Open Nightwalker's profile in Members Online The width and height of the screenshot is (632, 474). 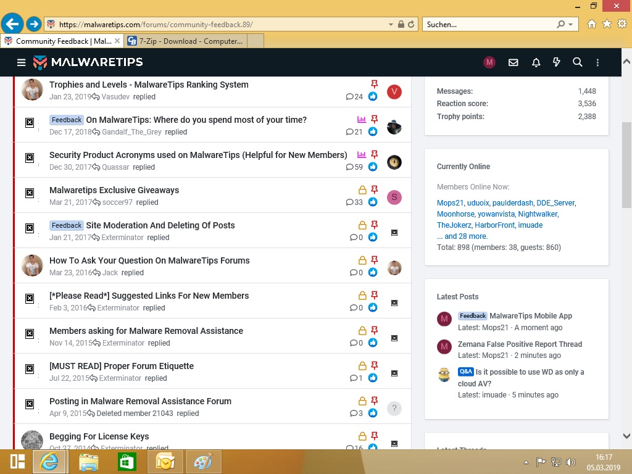tap(538, 214)
